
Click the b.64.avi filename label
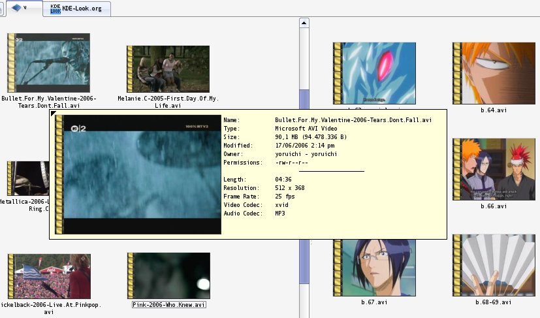coord(494,110)
